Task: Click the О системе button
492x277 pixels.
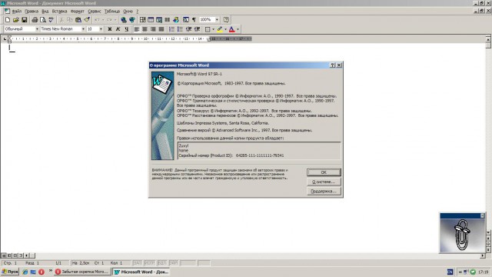Action: pyautogui.click(x=324, y=182)
